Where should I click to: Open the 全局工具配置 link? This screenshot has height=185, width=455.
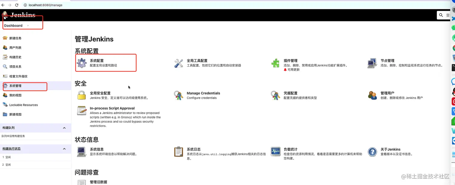point(197,60)
